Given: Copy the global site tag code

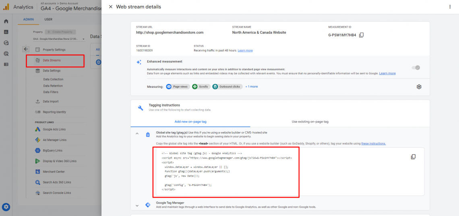Looking at the screenshot, I should click(413, 157).
